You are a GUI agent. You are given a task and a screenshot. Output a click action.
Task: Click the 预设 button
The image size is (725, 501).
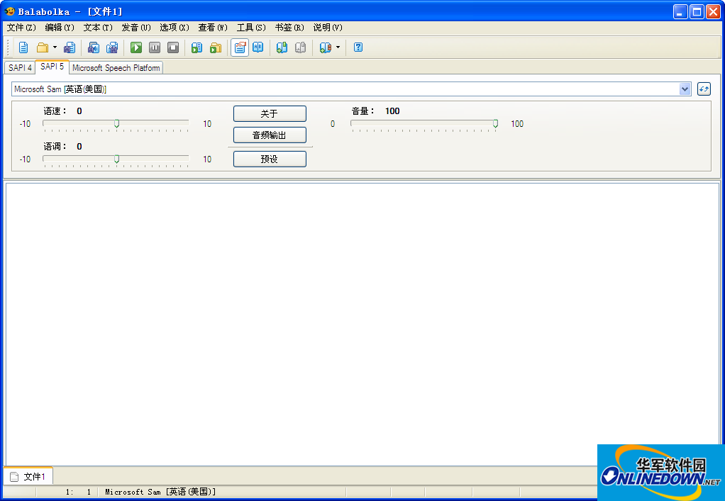coord(270,159)
